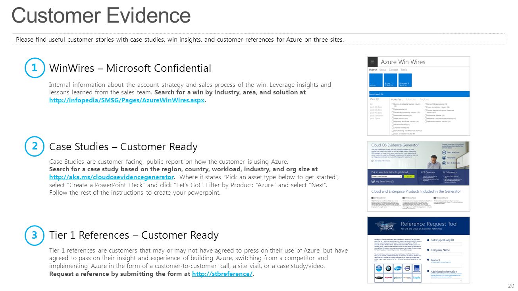The image size is (518, 291).
Task: Open the AzureWinWires.aspx infopedia link
Action: pyautogui.click(x=127, y=100)
